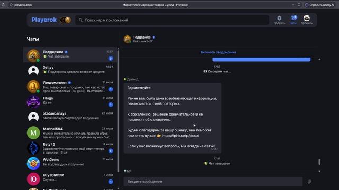Click Settyy's default avatar
The width and height of the screenshot is (339, 190).
[x=33, y=71]
